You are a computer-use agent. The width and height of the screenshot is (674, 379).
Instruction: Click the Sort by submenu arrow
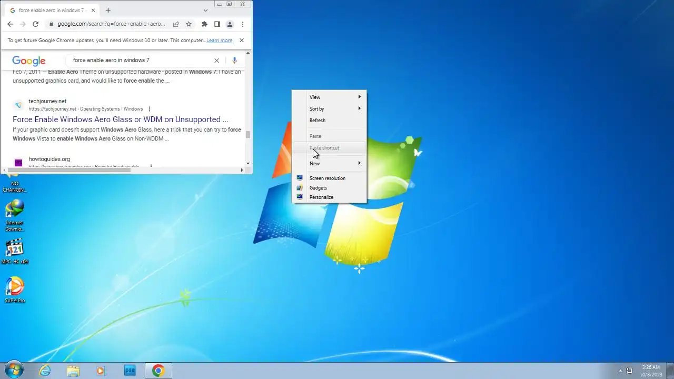[360, 108]
